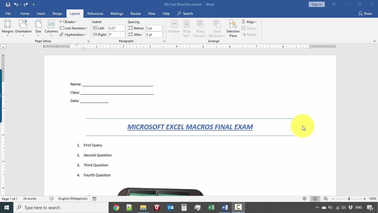Undo the last action
This screenshot has height=213, width=378.
(x=16, y=4)
